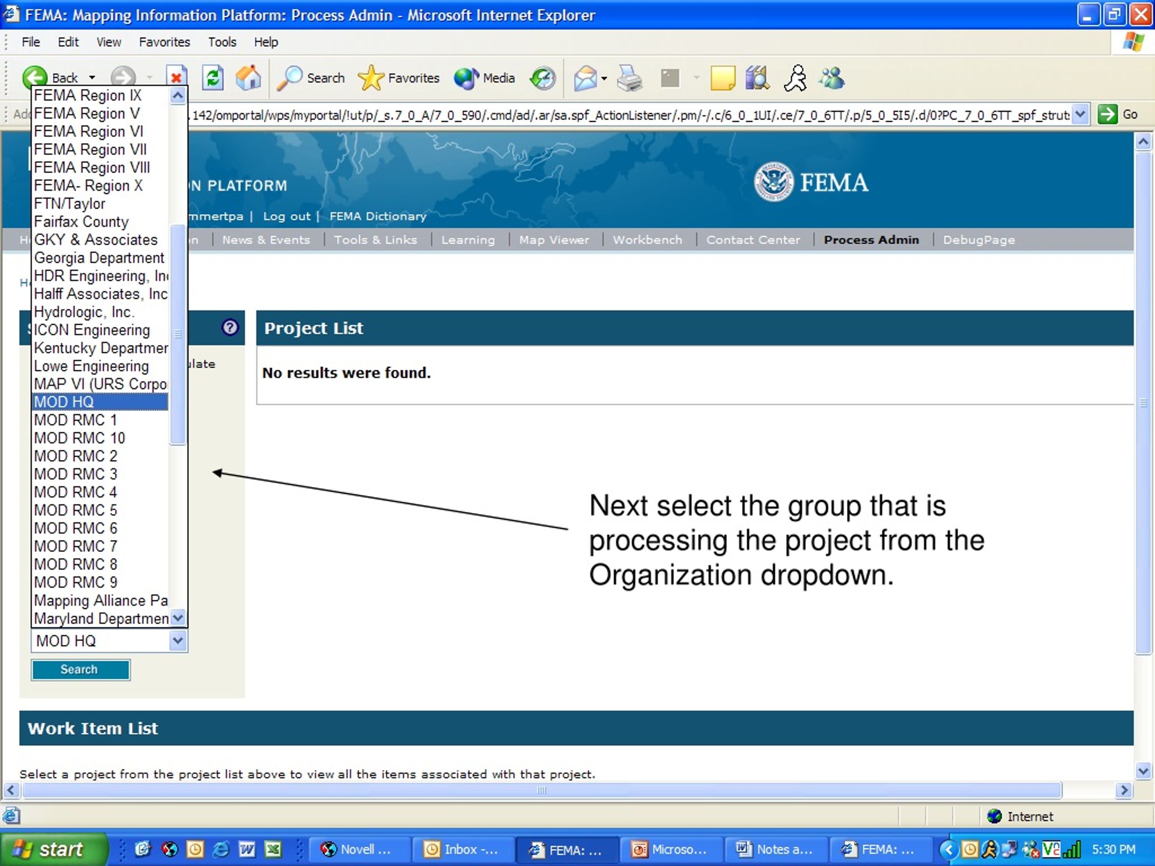Screen dimensions: 1155x866
Task: Click the Research books icon
Action: click(x=758, y=78)
